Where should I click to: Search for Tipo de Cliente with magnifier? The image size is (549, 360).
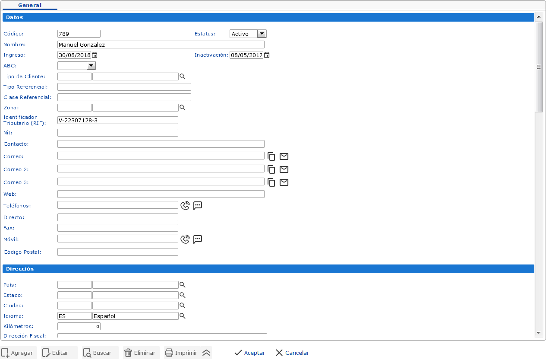[183, 76]
